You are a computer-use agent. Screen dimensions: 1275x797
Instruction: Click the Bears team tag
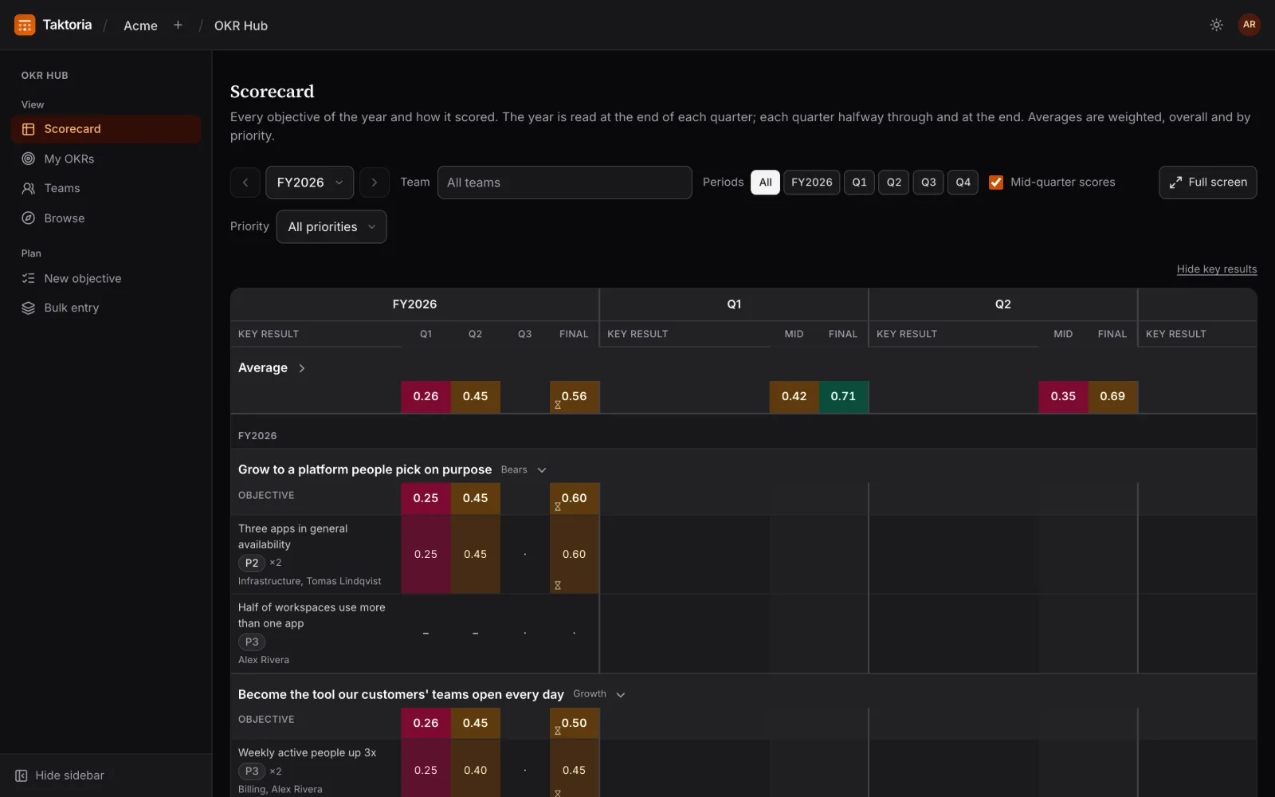(514, 470)
